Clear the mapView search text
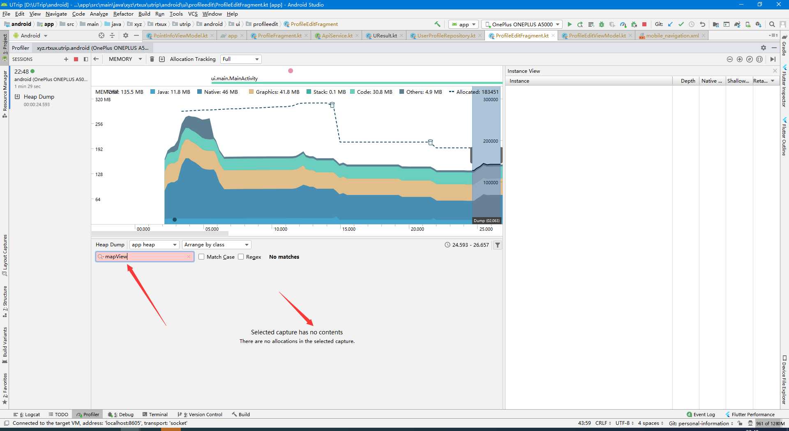Screen dimensions: 789x431 tap(189, 257)
